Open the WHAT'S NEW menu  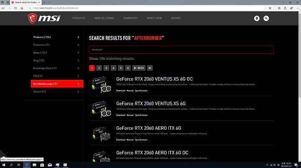(154, 18)
